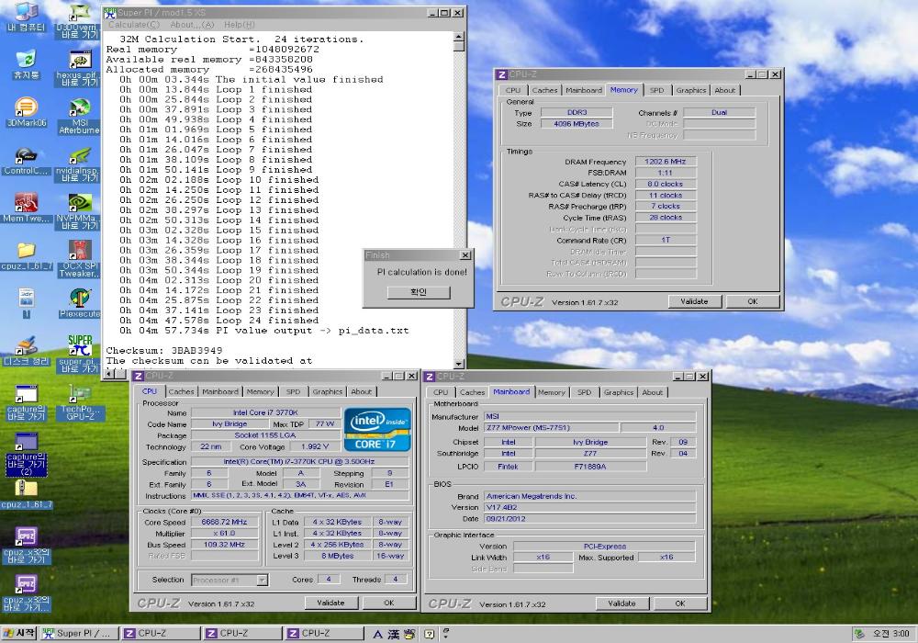
Task: Open the hexus_pif shortcut icon
Action: coord(79,69)
